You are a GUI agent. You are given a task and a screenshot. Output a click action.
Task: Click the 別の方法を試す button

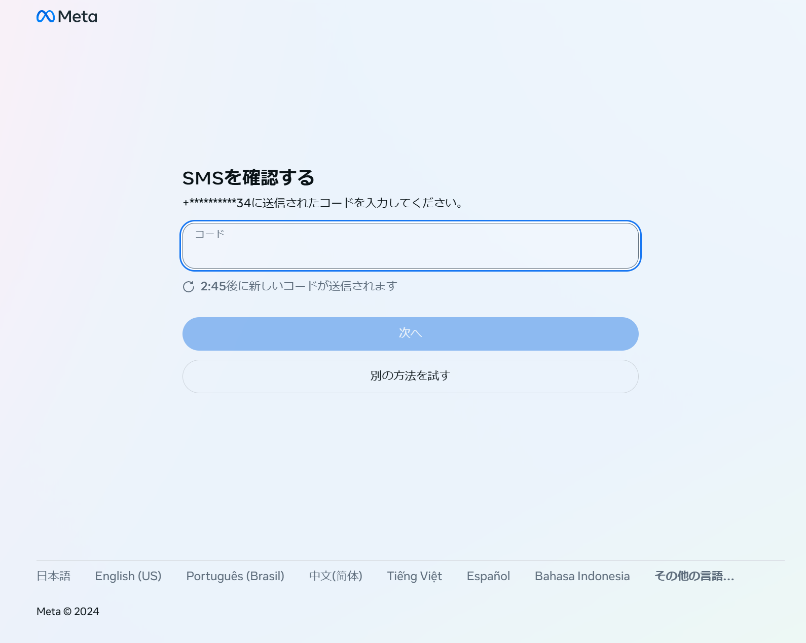coord(410,376)
